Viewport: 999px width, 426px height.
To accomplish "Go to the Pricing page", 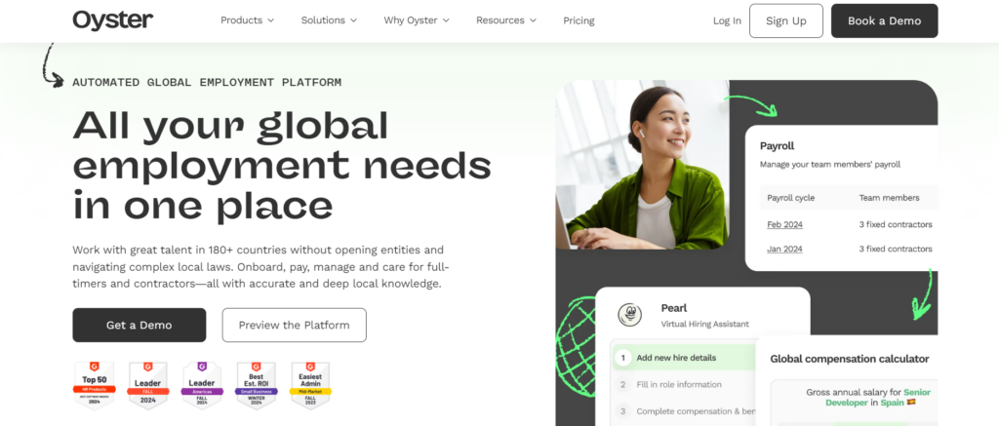I will click(x=579, y=21).
